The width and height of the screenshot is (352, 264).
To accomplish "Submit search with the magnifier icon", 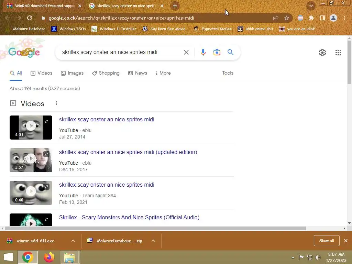I will 230,52.
